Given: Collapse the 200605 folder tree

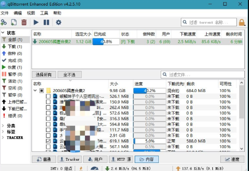Looking at the screenshot, I should coord(35,91).
